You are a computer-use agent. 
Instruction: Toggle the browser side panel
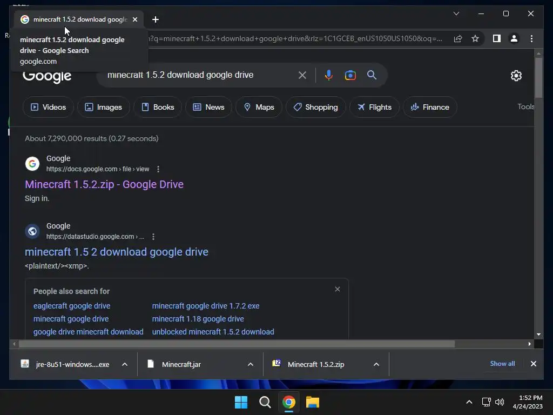[x=497, y=38]
